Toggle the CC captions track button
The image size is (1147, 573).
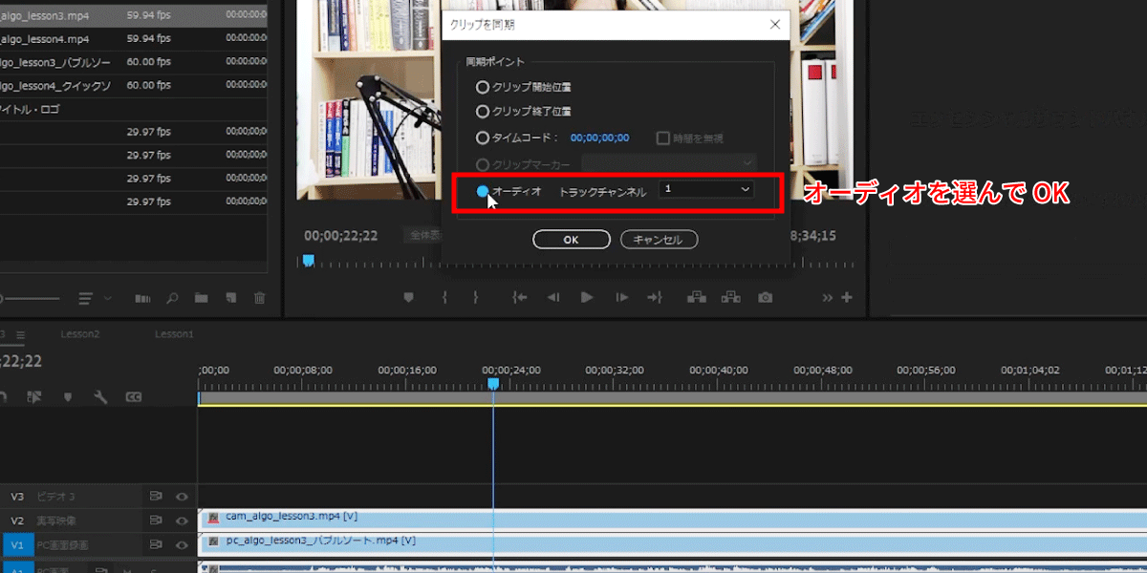click(x=134, y=396)
